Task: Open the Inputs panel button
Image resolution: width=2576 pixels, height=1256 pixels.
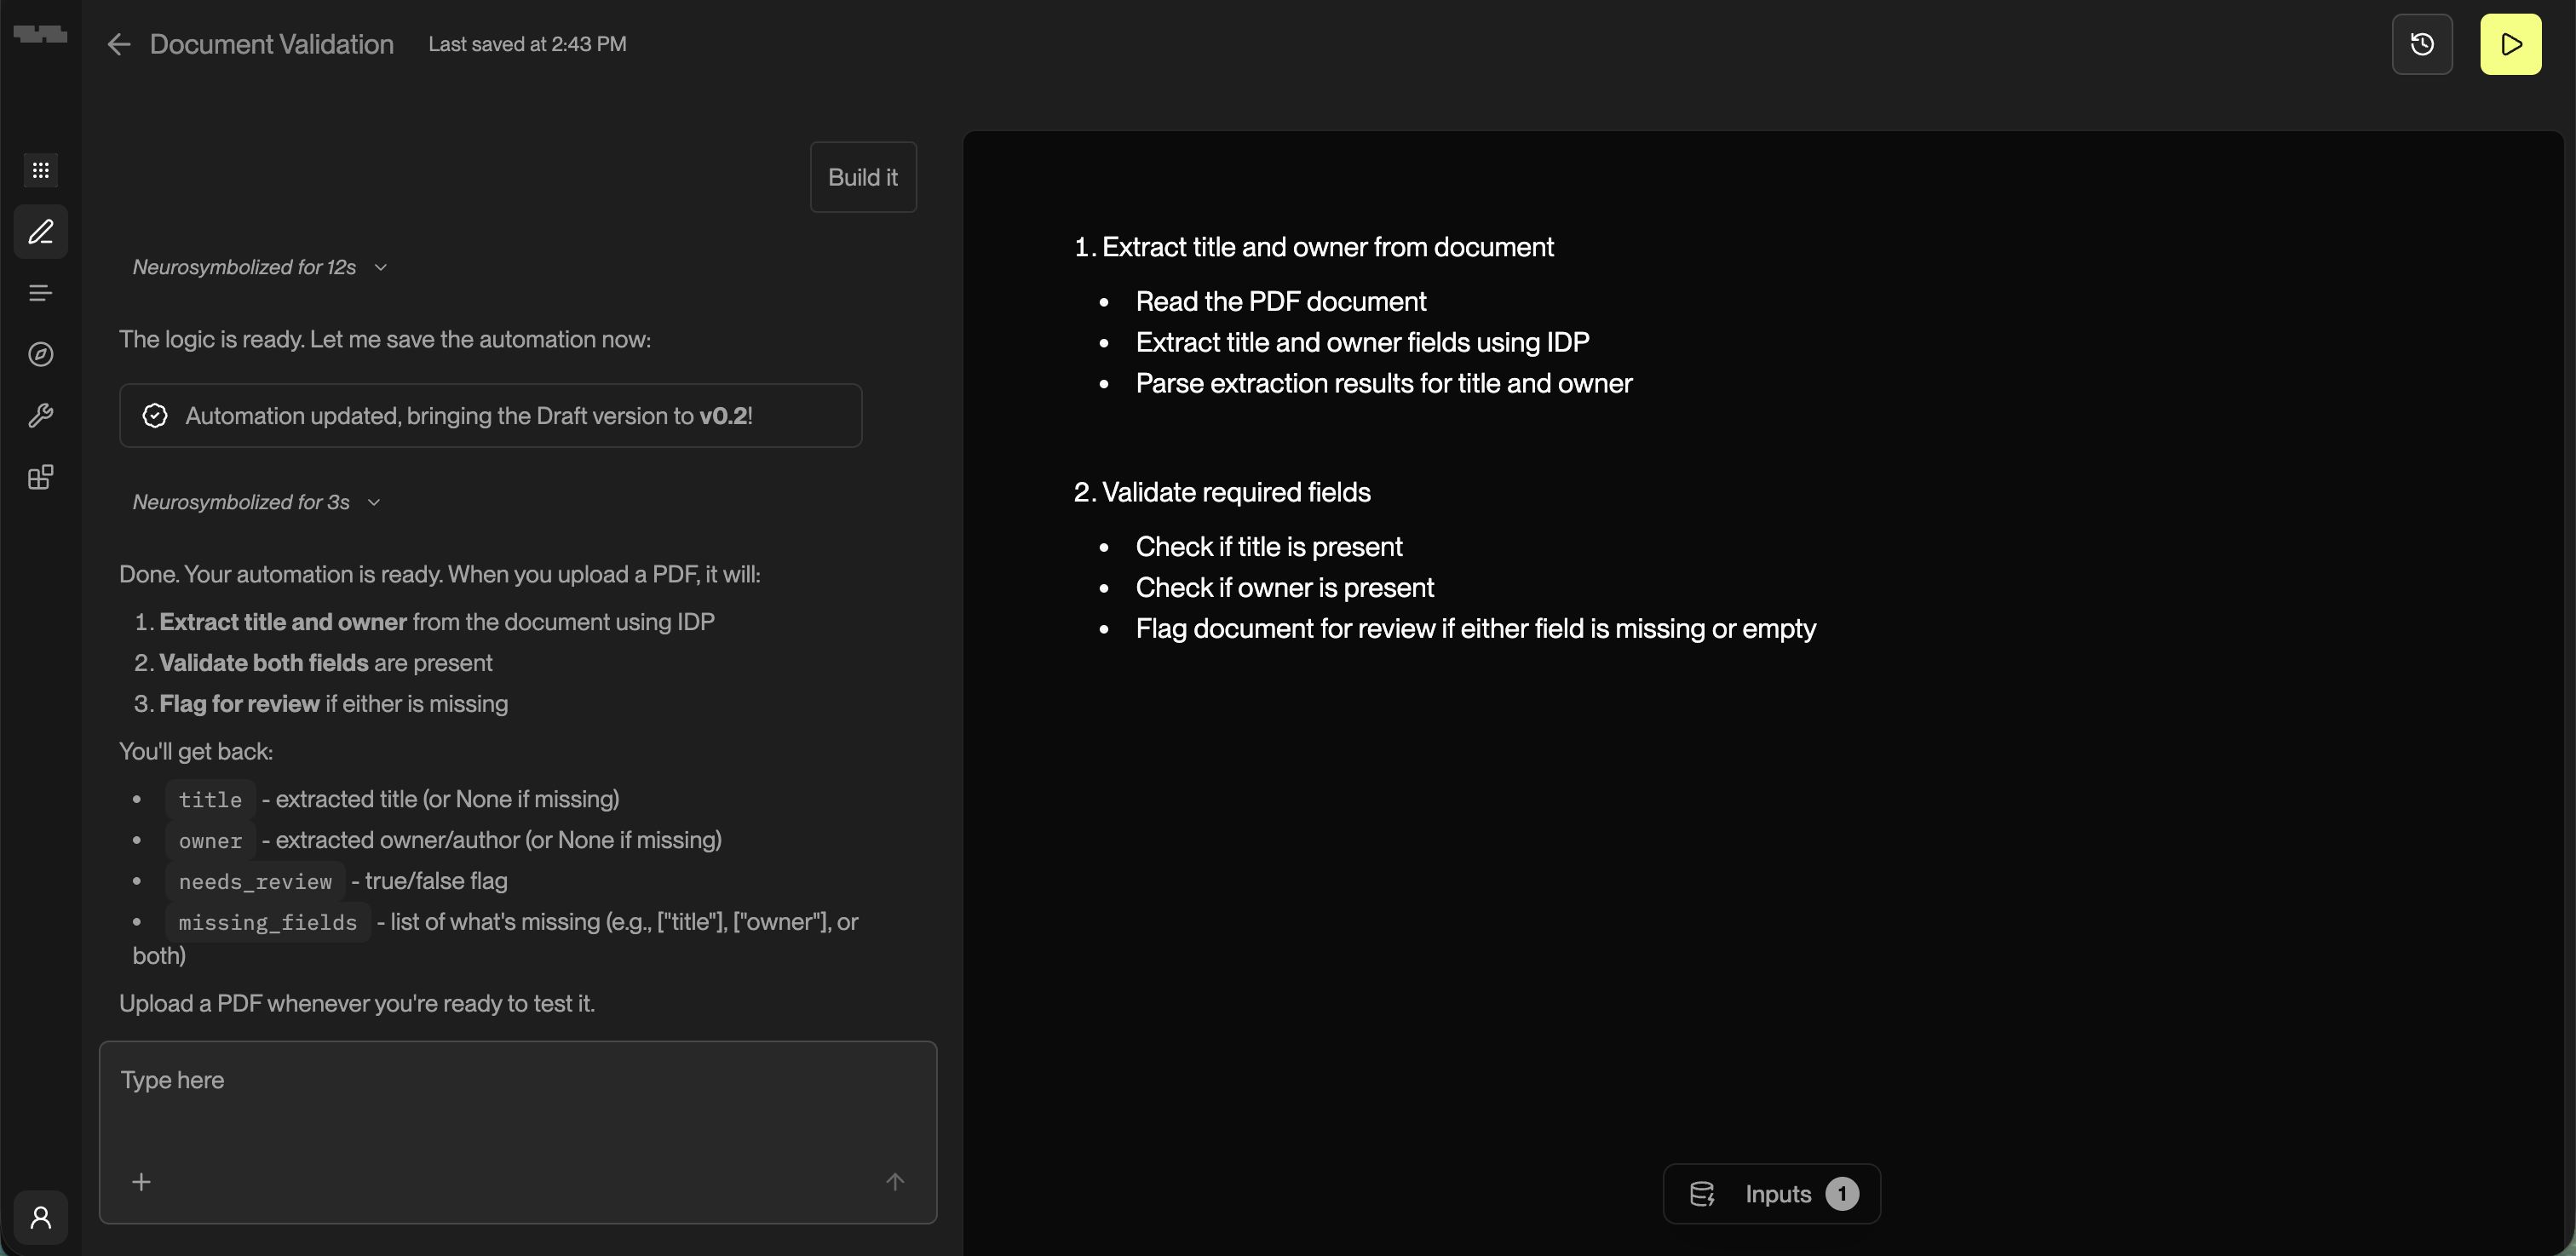Action: pos(1771,1194)
